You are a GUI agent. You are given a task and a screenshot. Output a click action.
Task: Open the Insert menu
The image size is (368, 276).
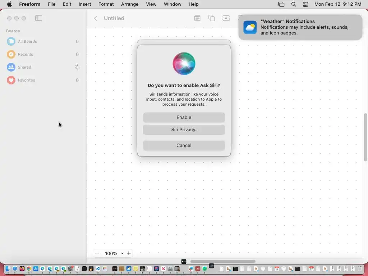tap(85, 4)
